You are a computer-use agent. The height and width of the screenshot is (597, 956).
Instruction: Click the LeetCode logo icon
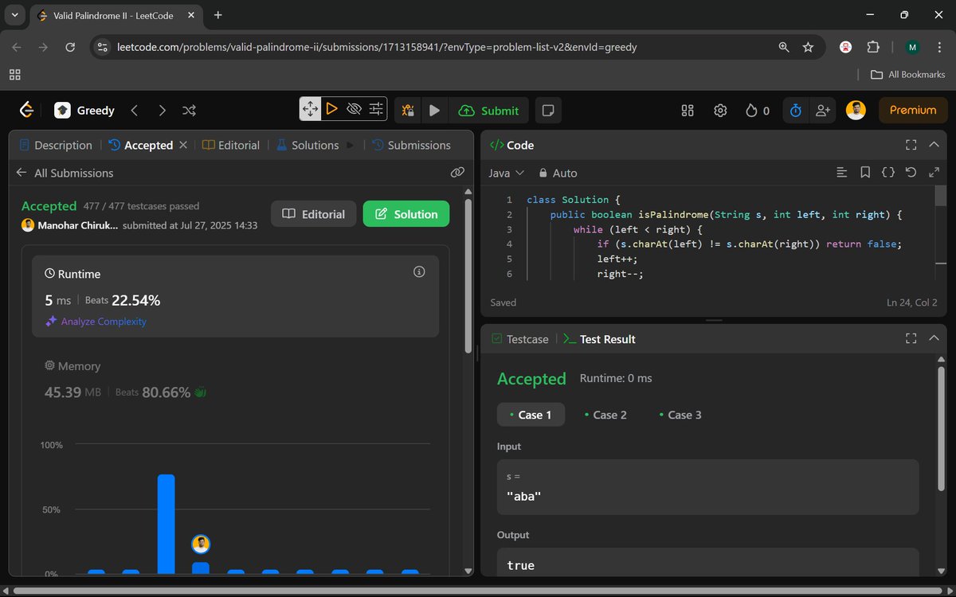point(27,111)
